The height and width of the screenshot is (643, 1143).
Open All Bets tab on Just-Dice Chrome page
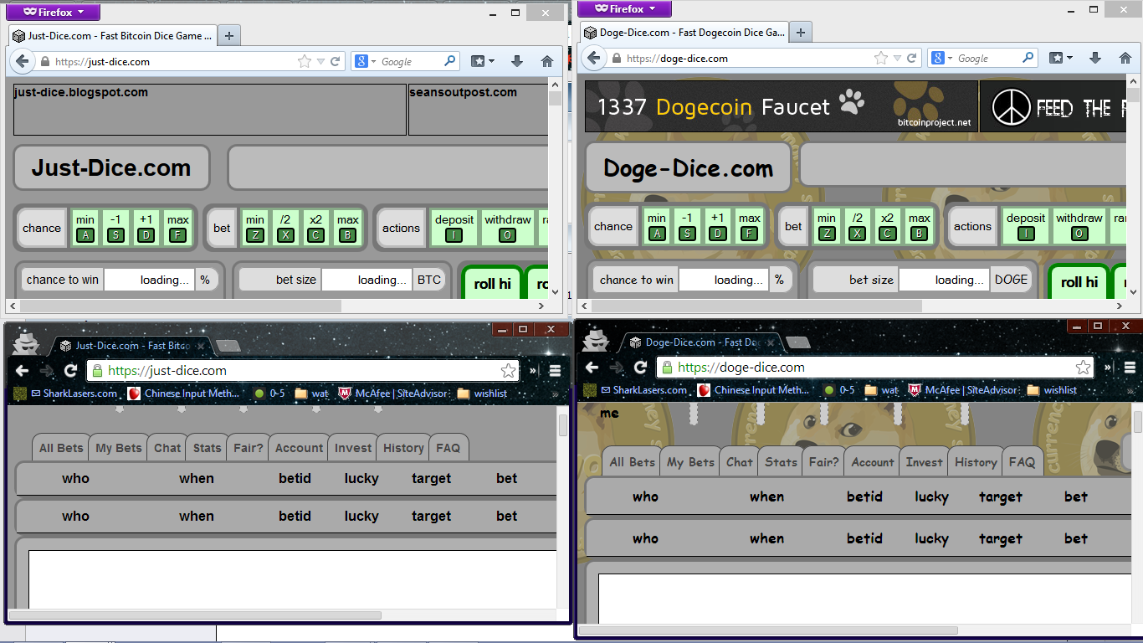[61, 448]
